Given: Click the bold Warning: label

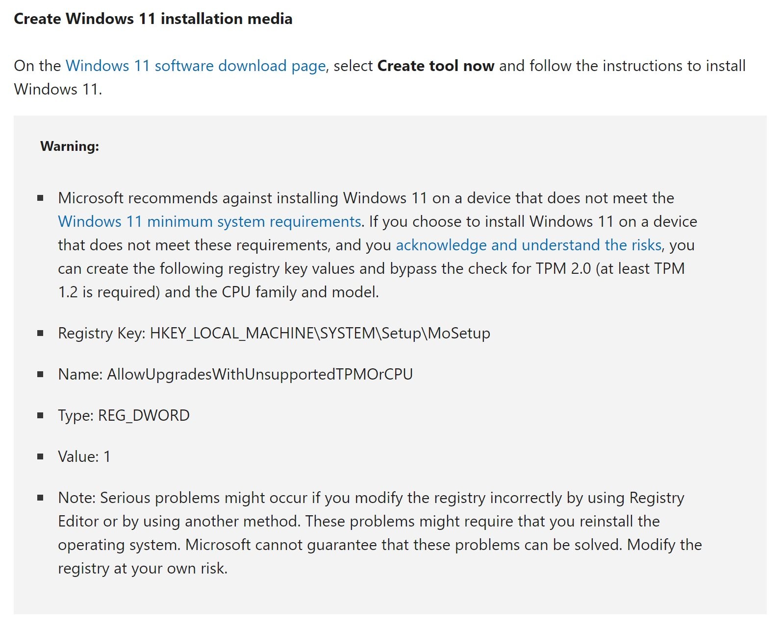Looking at the screenshot, I should pyautogui.click(x=70, y=146).
